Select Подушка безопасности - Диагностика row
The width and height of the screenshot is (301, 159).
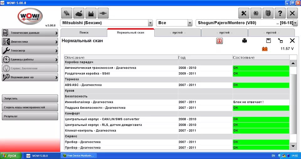pyautogui.click(x=177, y=108)
